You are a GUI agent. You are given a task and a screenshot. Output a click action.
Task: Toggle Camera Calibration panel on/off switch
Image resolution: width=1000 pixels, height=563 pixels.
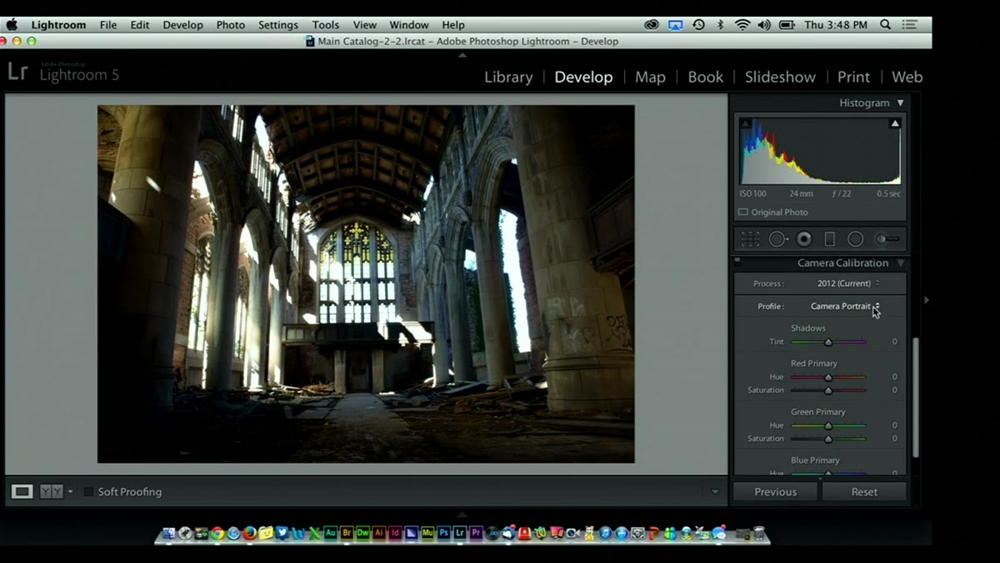point(737,262)
